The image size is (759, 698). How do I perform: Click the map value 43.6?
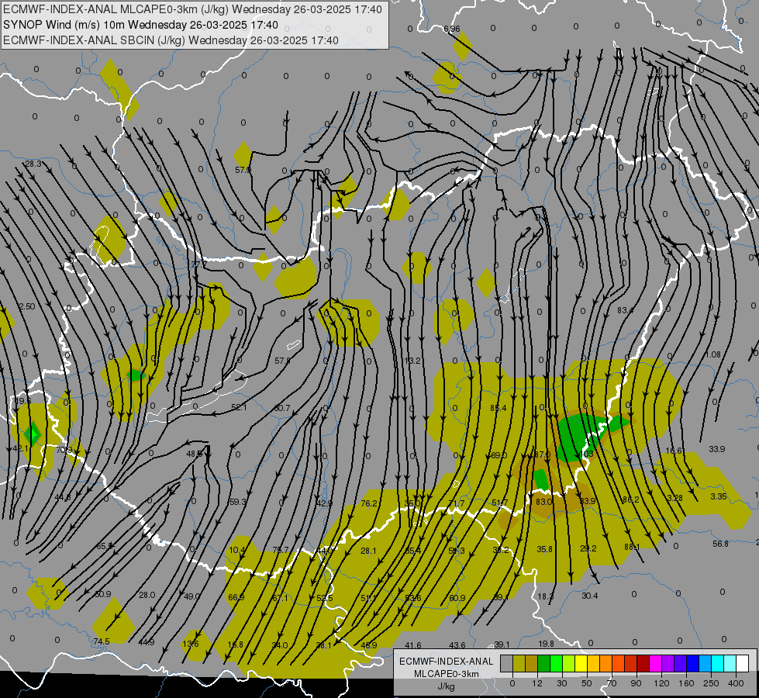pyautogui.click(x=457, y=645)
